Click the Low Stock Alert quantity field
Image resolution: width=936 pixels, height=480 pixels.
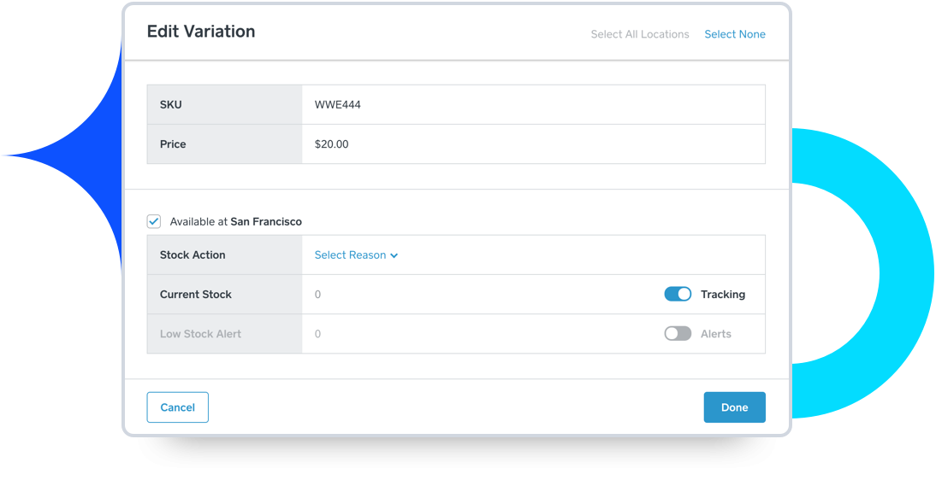[479, 334]
